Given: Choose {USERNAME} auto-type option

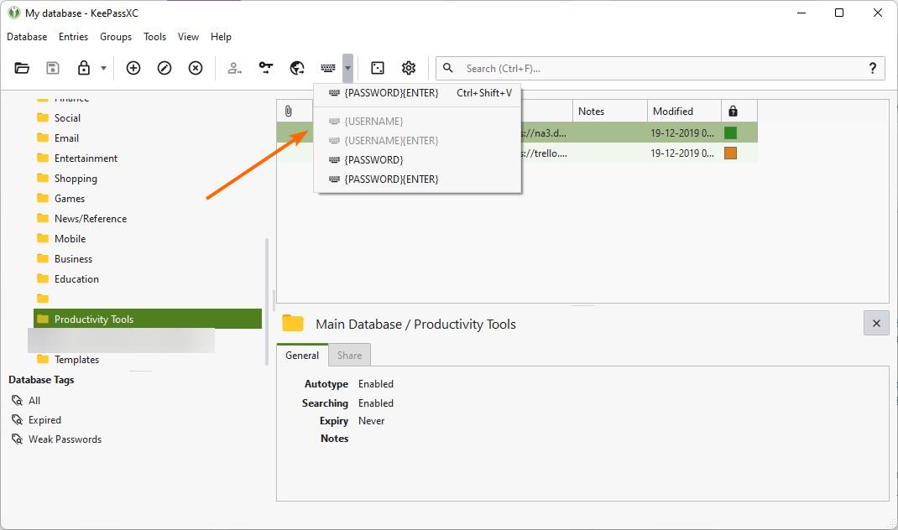Looking at the screenshot, I should pos(417,122).
